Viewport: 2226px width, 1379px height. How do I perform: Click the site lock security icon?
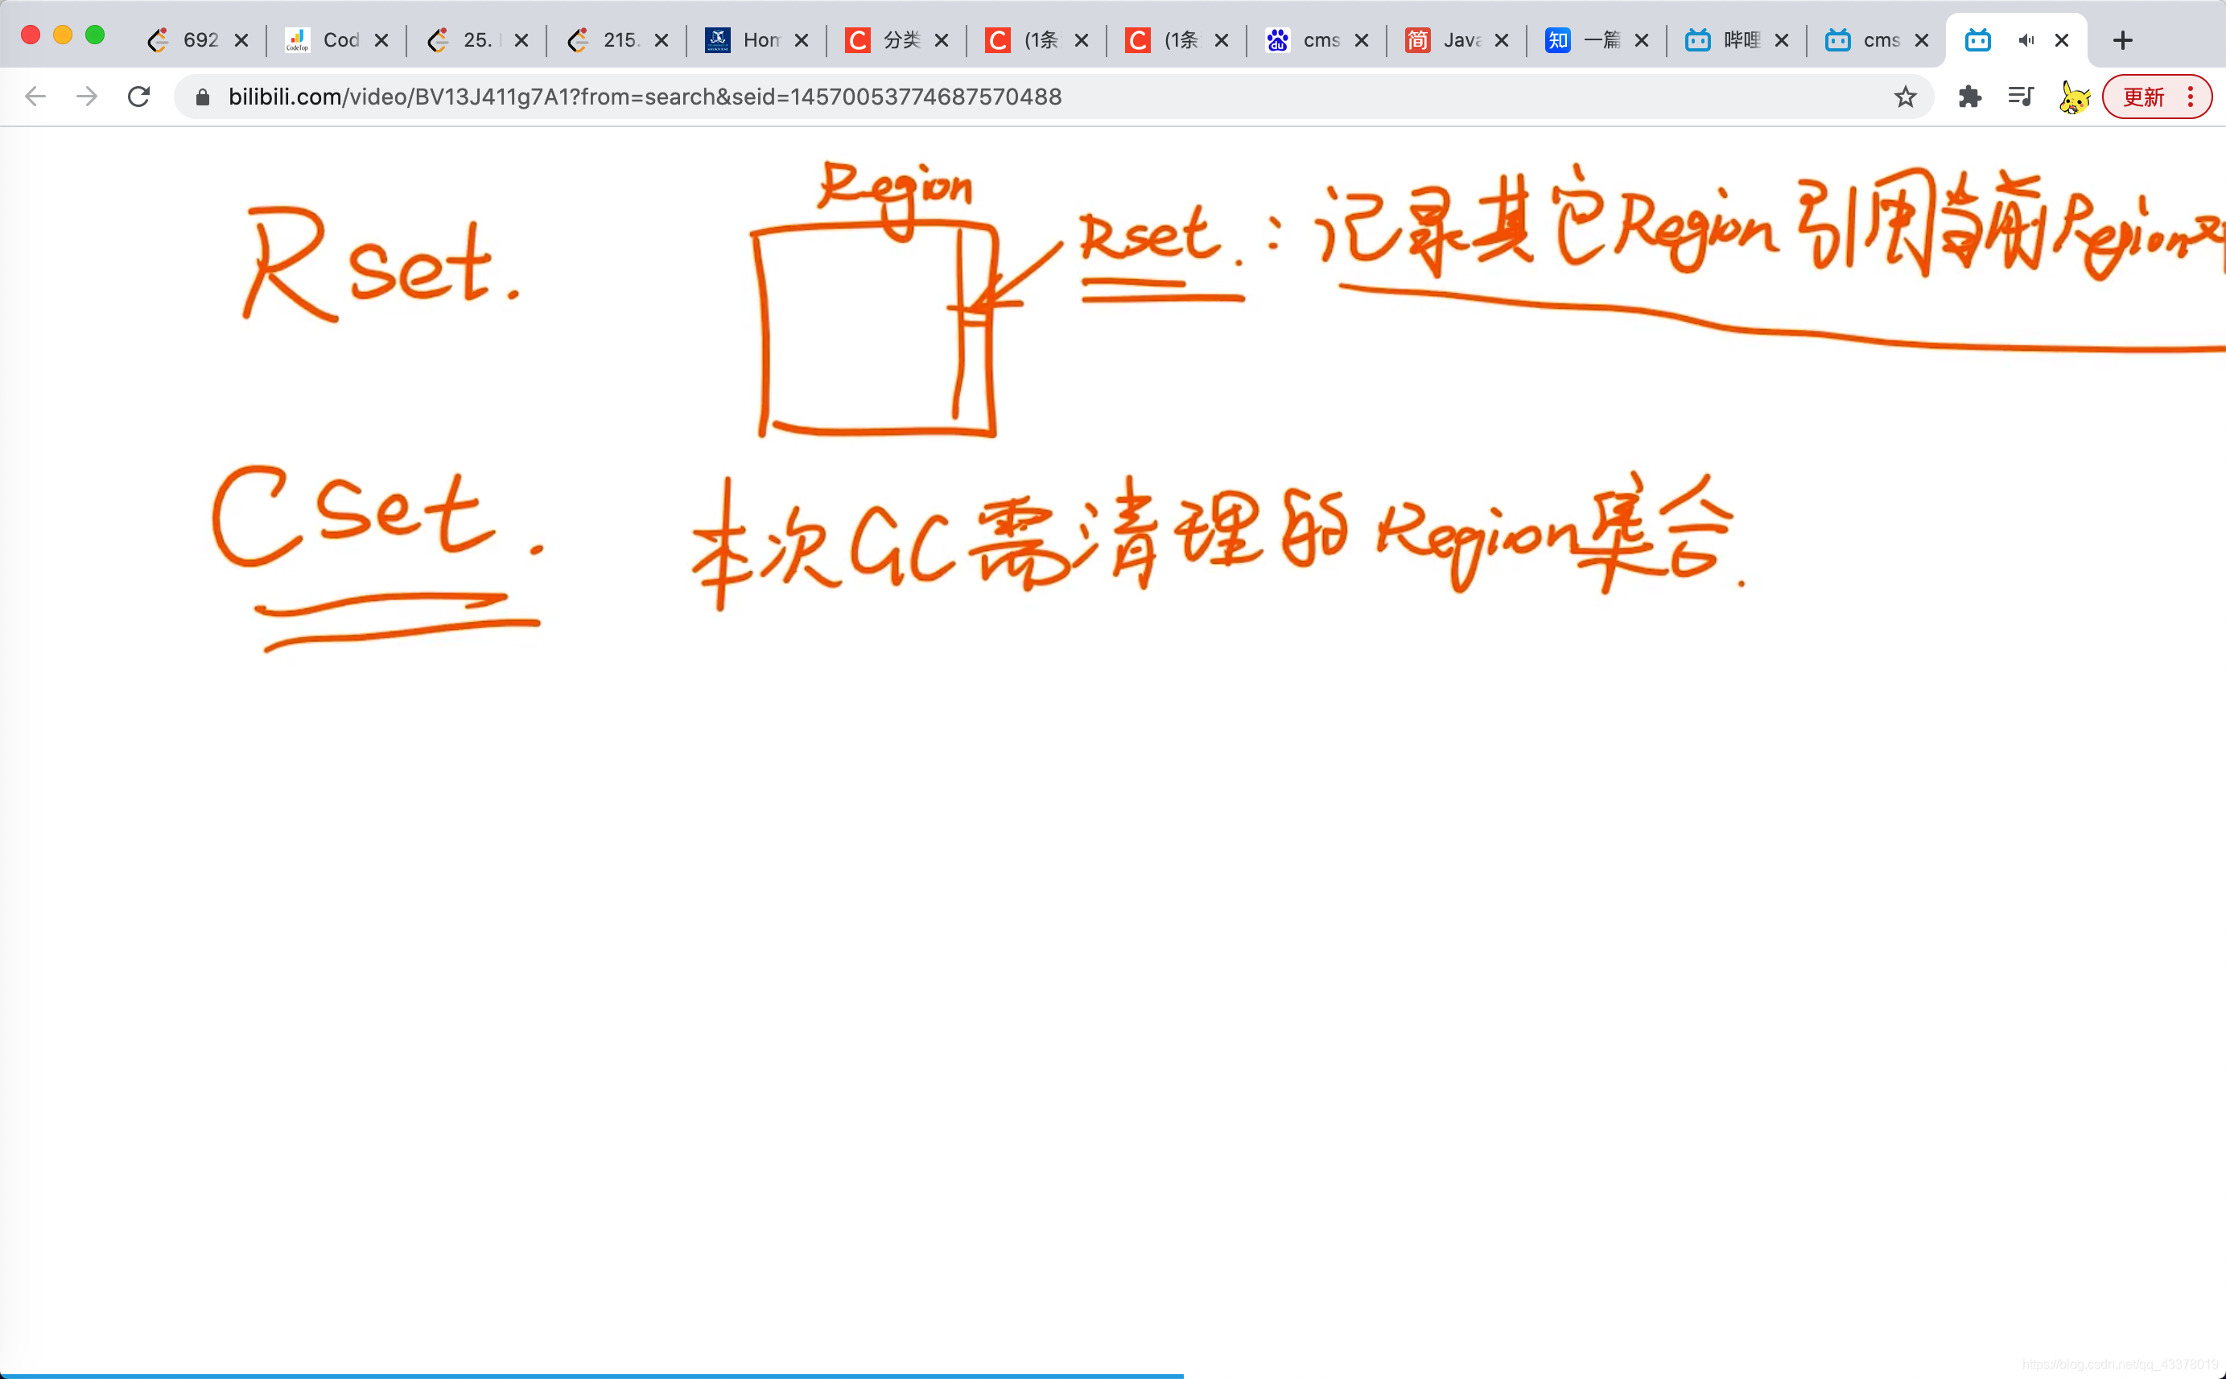pyautogui.click(x=203, y=97)
